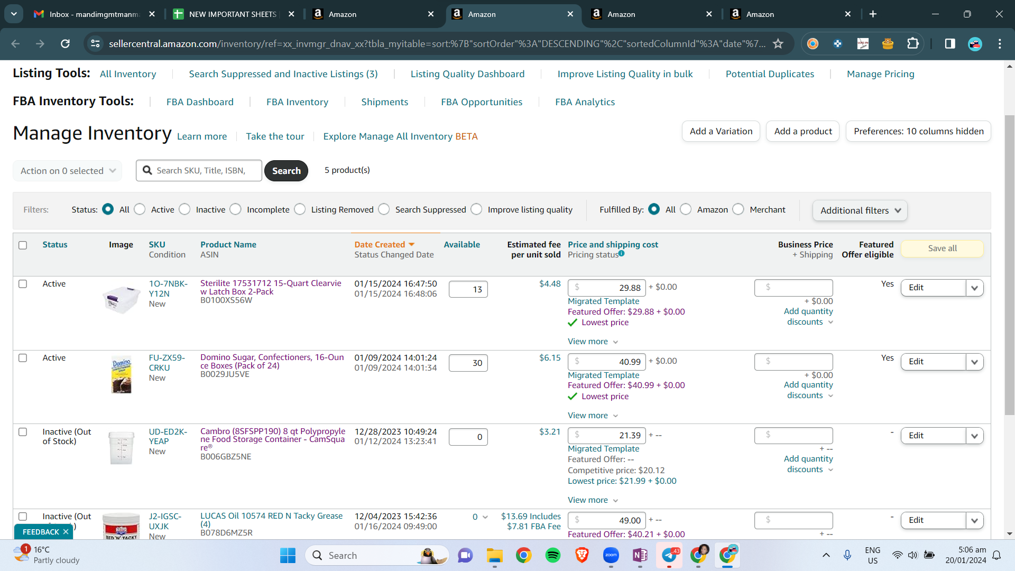Image resolution: width=1015 pixels, height=571 pixels.
Task: Open Edit dropdown arrow for Sterilite row
Action: click(x=975, y=288)
